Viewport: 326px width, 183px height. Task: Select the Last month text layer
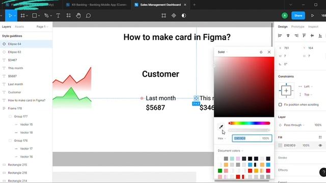[x=26, y=84]
